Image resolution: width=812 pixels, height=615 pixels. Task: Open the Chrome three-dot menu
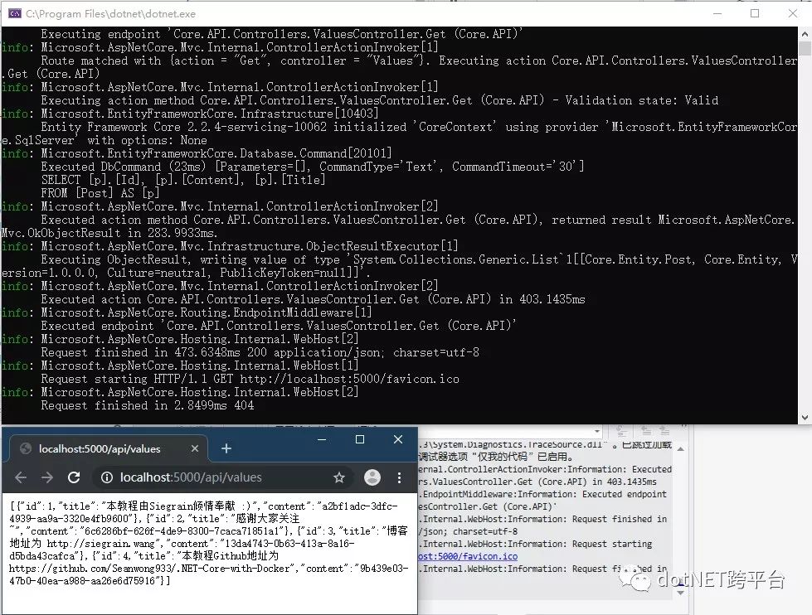point(399,477)
